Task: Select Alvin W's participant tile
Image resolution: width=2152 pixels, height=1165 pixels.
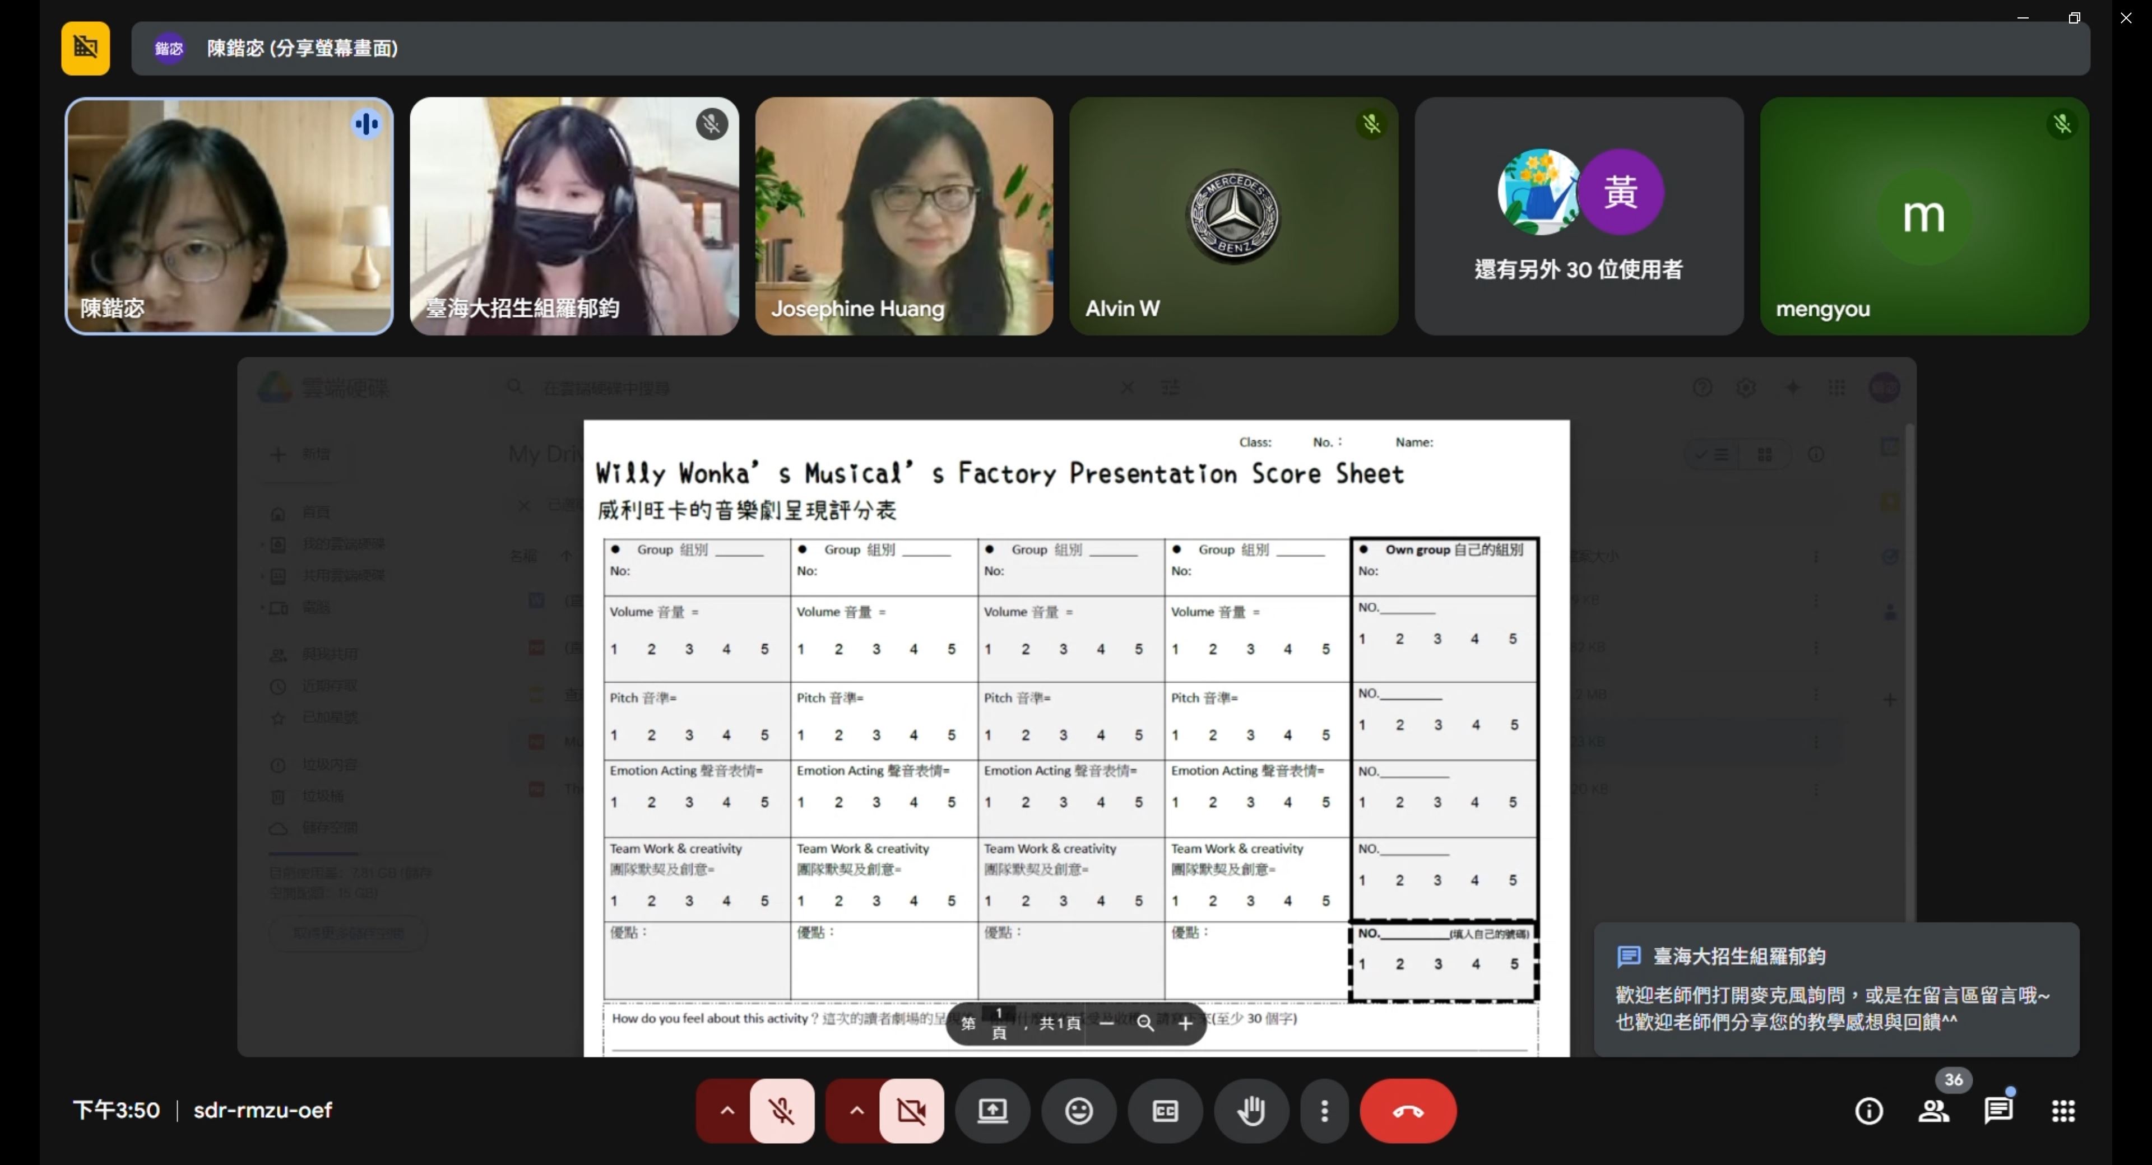Action: (1233, 216)
